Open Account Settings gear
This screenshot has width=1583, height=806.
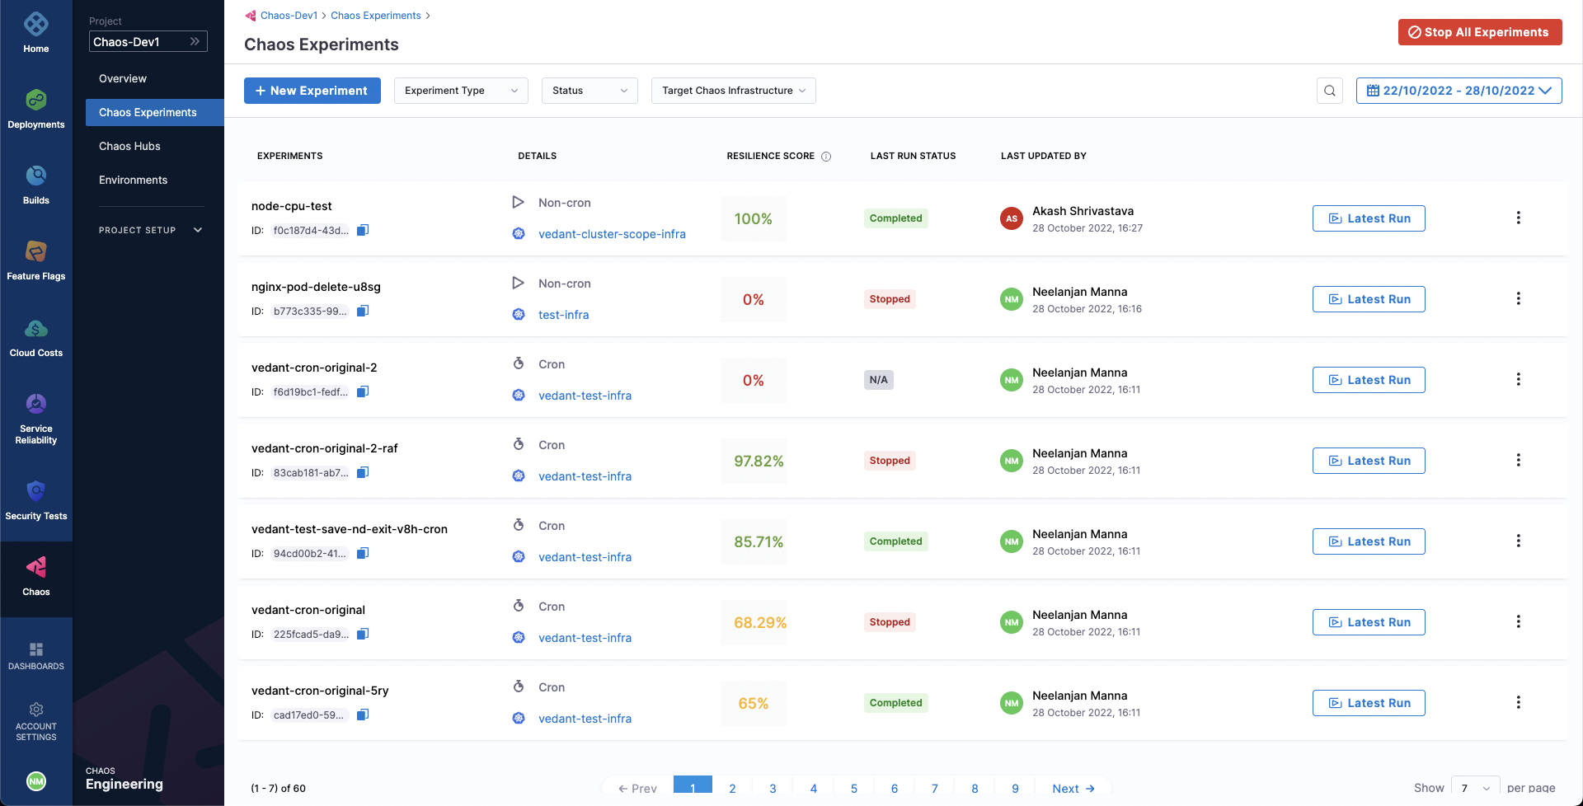pyautogui.click(x=35, y=710)
